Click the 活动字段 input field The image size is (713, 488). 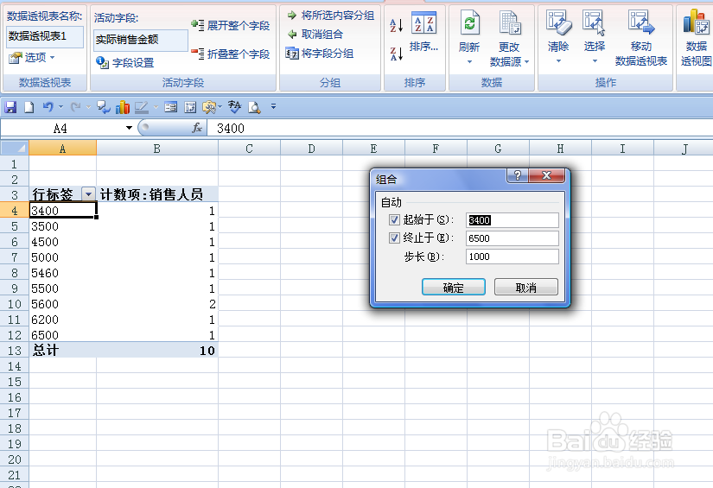(x=141, y=40)
